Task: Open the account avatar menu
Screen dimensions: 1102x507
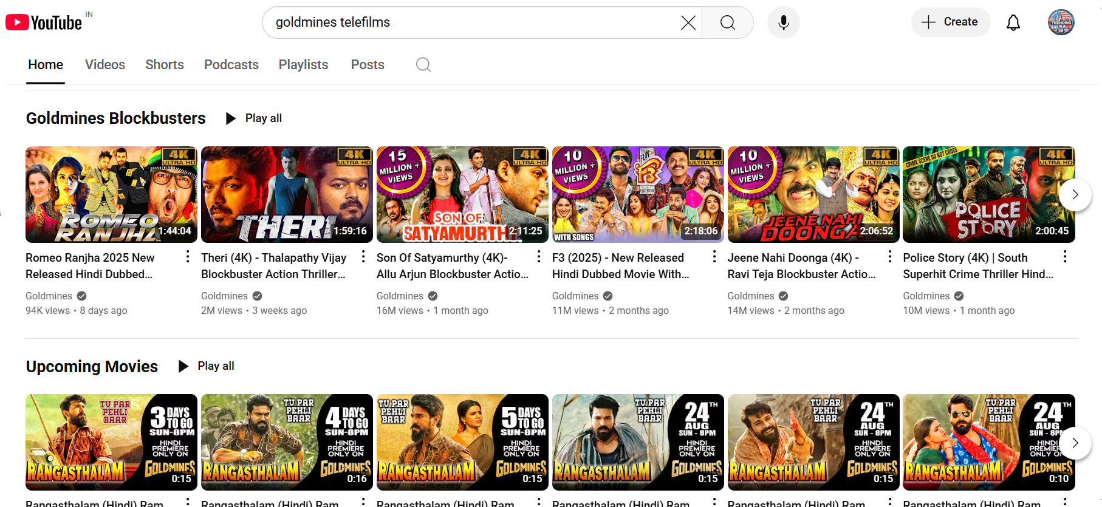Action: point(1061,22)
